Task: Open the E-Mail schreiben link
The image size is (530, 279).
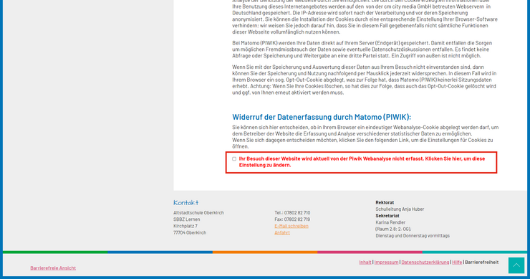Action: (x=291, y=226)
